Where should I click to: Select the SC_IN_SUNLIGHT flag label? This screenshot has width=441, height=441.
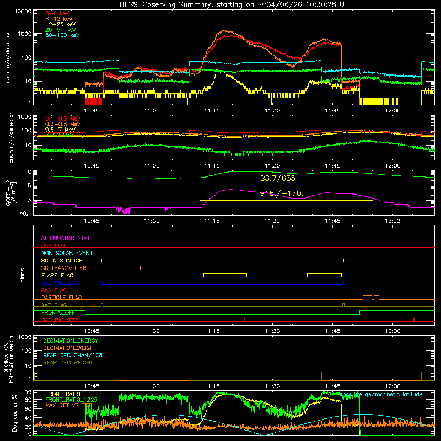[63, 260]
